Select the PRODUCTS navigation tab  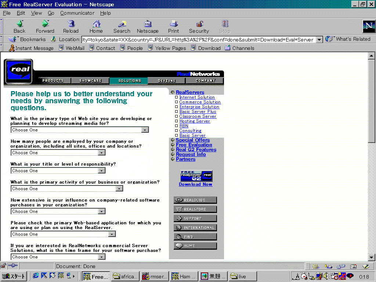(x=53, y=80)
